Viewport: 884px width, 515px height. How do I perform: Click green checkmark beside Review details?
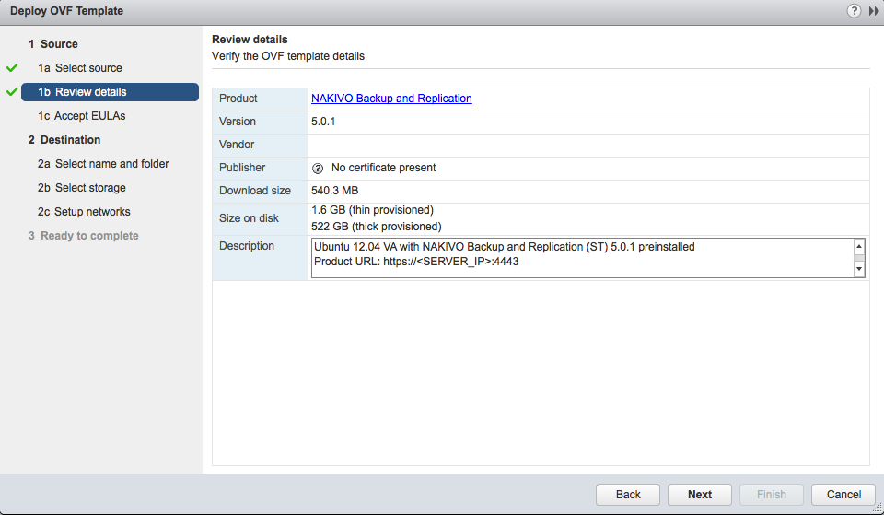[x=12, y=92]
